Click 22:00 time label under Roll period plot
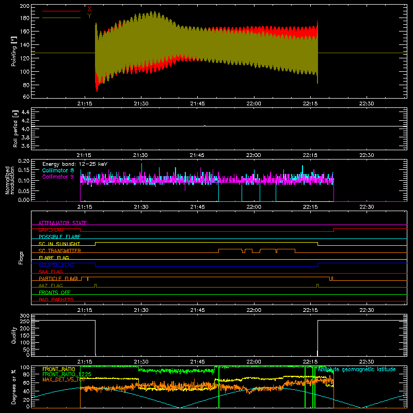The width and height of the screenshot is (413, 413). [x=253, y=155]
